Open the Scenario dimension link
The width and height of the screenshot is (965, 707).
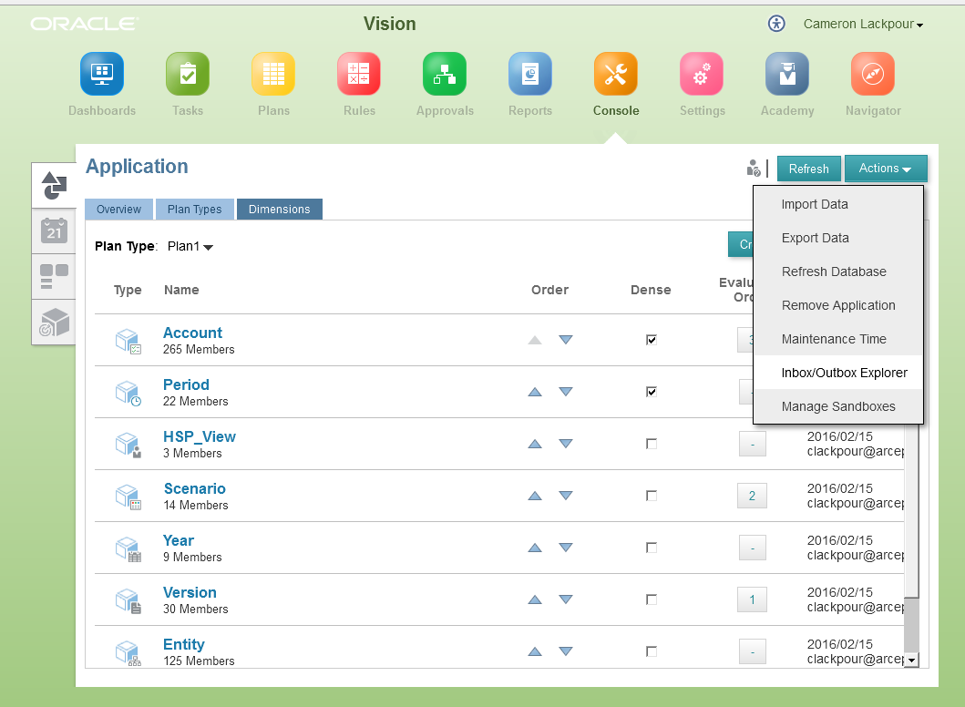pos(194,488)
